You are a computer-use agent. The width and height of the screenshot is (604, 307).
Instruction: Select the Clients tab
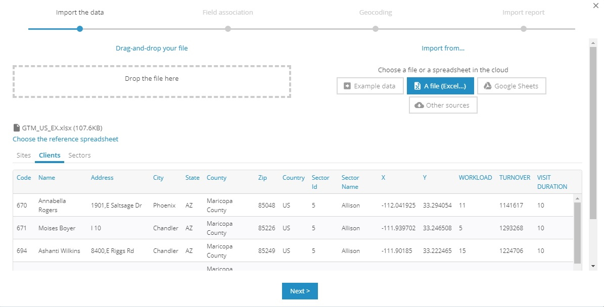click(x=50, y=156)
